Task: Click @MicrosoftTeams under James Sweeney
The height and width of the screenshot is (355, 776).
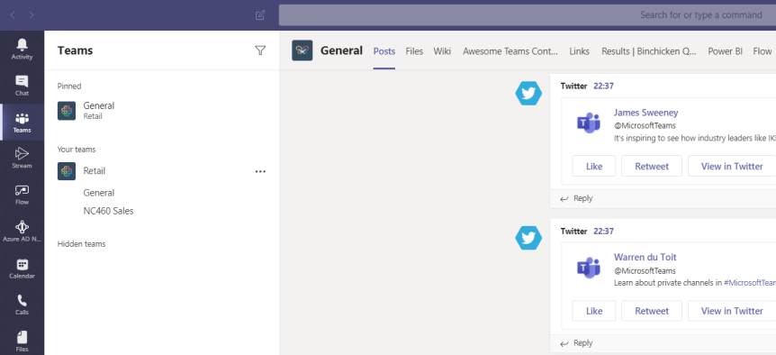Action: [645, 126]
